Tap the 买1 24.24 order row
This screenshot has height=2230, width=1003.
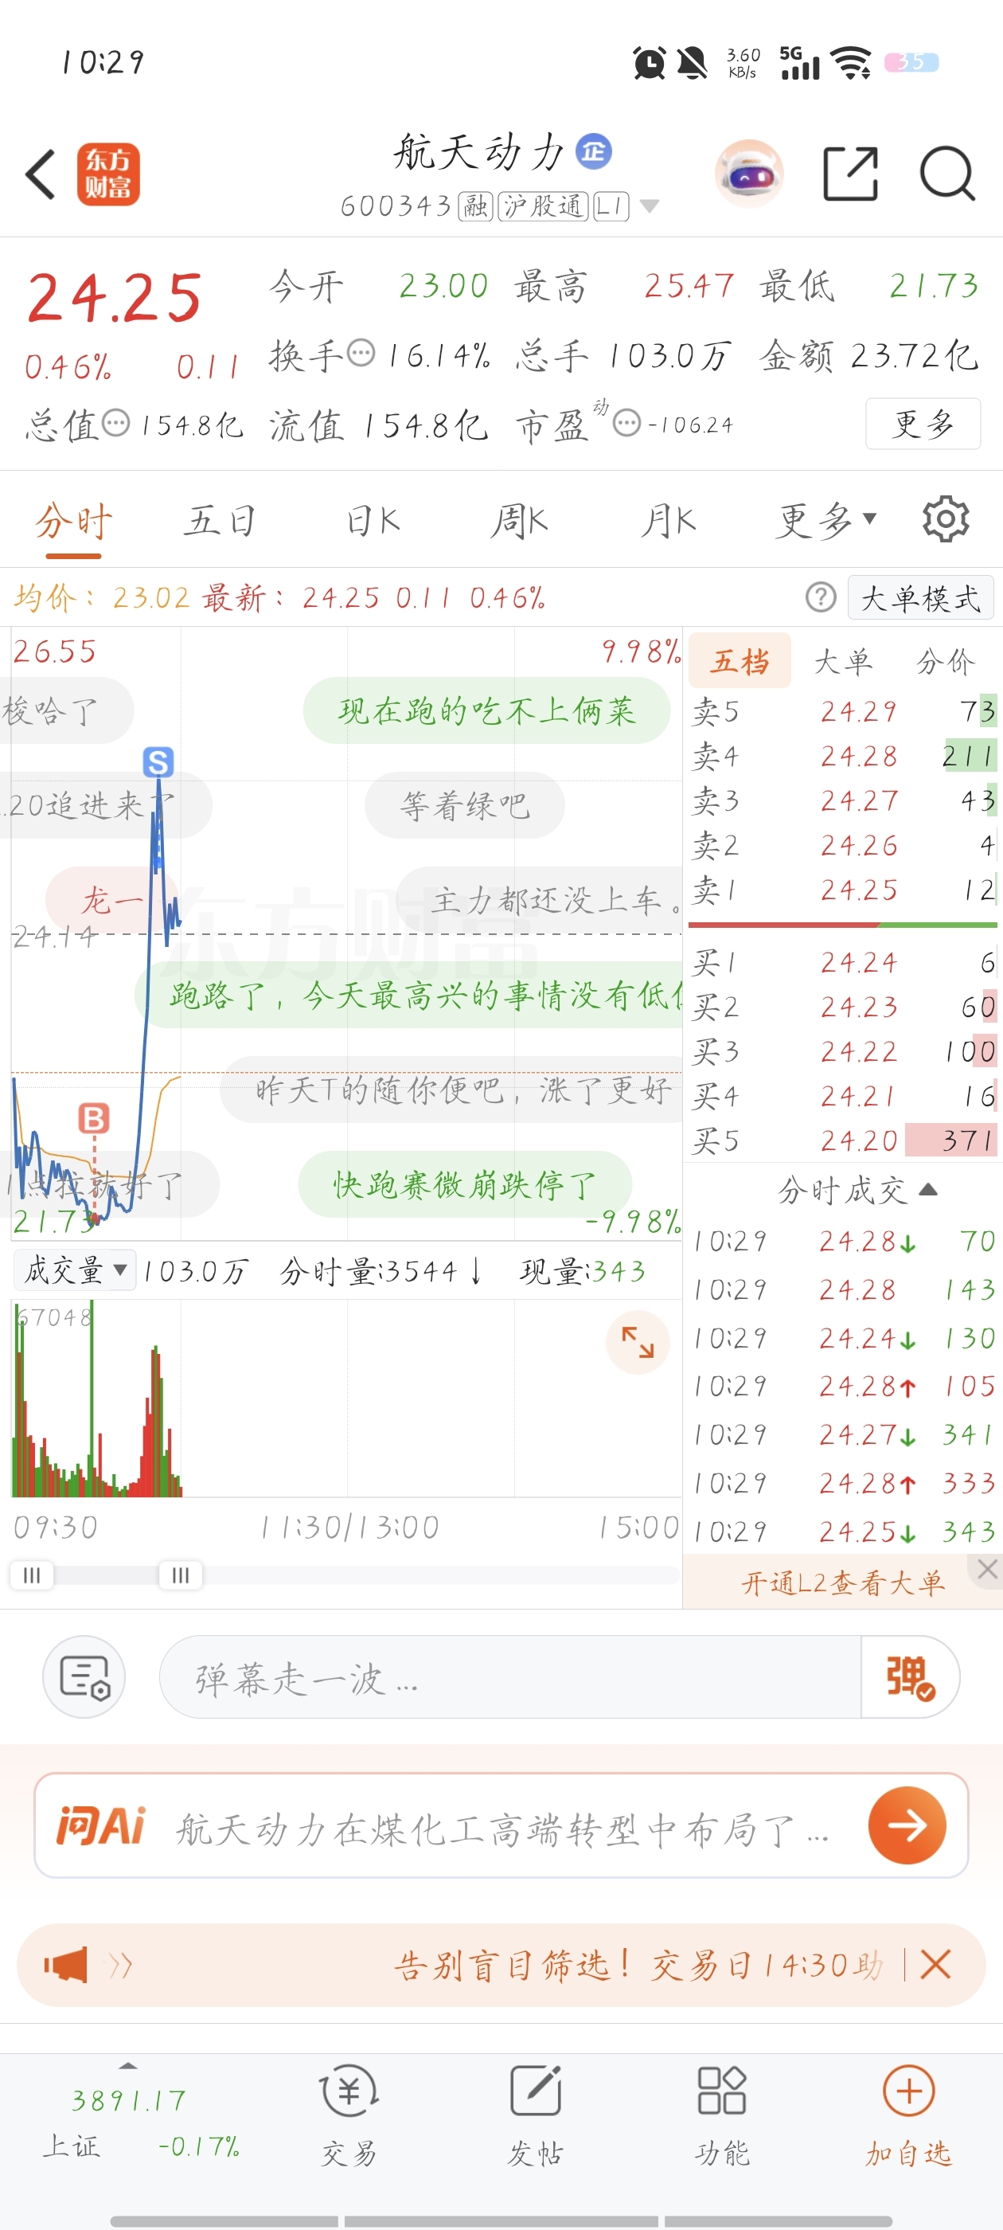coord(844,963)
